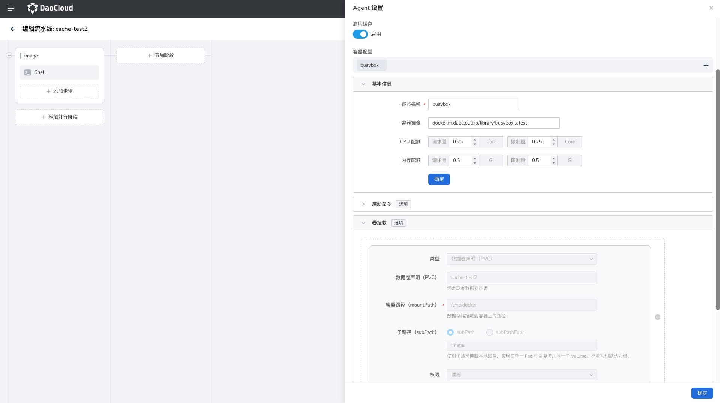Image resolution: width=720 pixels, height=403 pixels.
Task: Click 添加步骤 in image stage
Action: (59, 91)
